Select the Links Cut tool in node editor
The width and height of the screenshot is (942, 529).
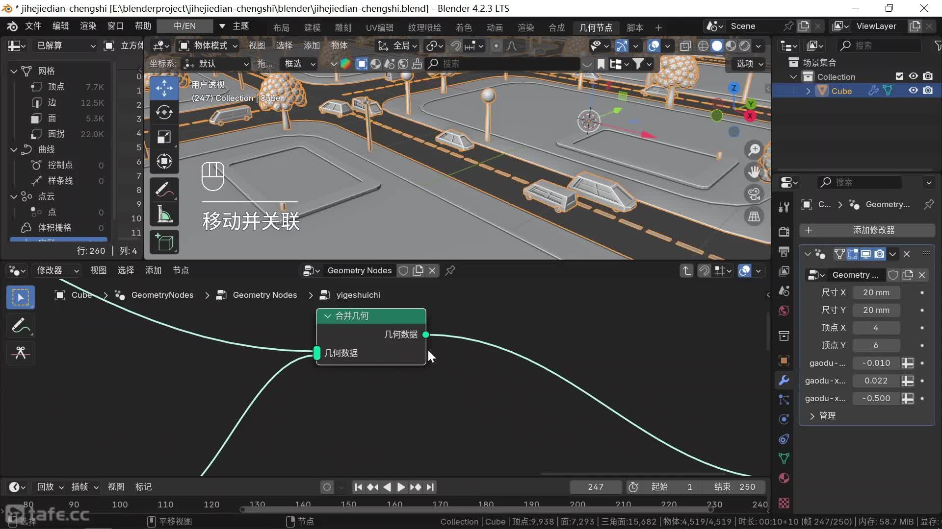(21, 353)
